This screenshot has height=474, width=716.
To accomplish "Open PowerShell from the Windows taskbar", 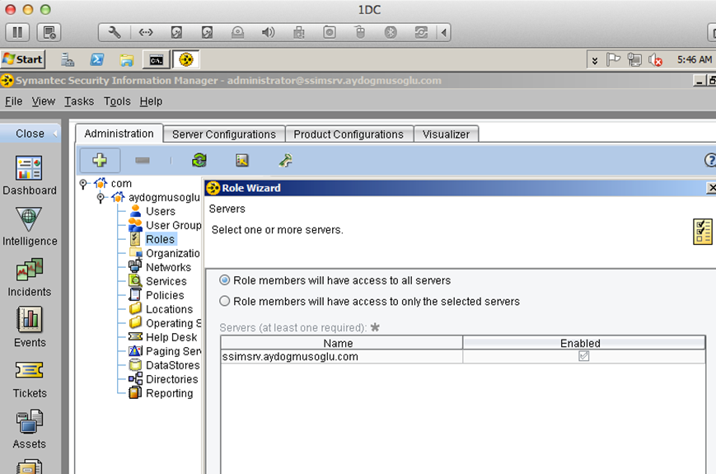I will point(96,59).
